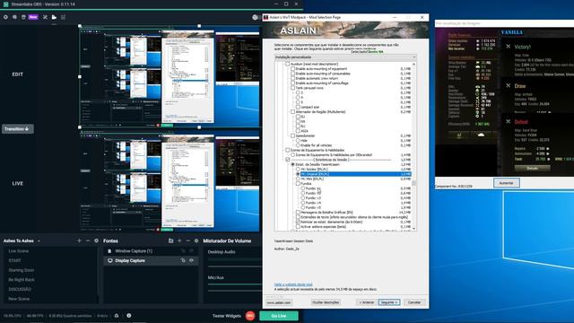Image resolution: width=574 pixels, height=323 pixels.
Task: Click the purple New badge in toolbar
Action: (x=33, y=17)
